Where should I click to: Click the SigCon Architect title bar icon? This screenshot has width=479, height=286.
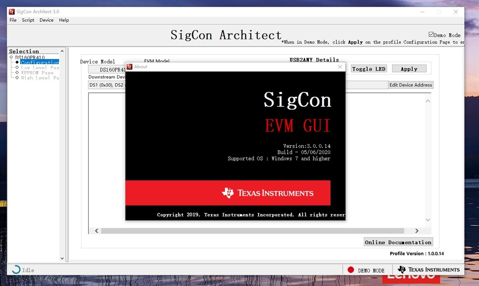tap(12, 12)
